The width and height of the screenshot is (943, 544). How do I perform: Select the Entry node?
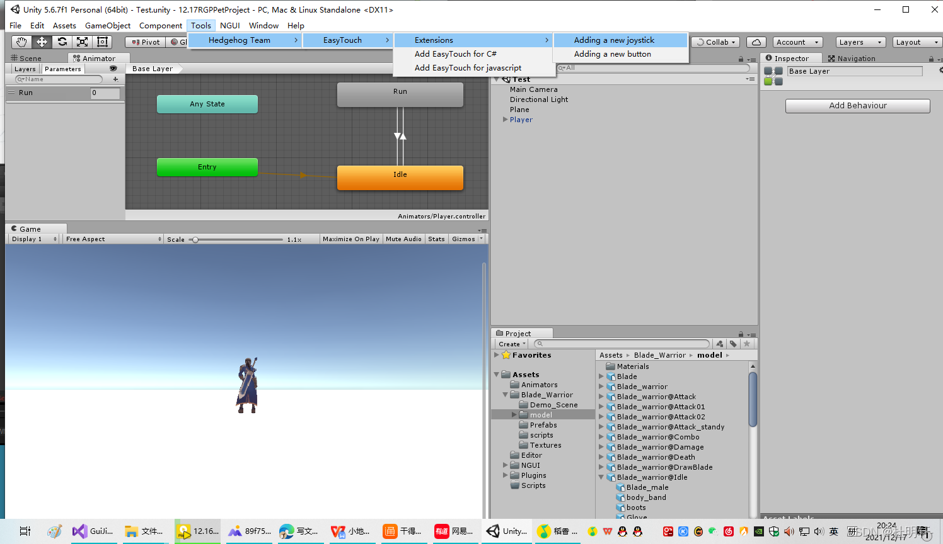(x=207, y=167)
